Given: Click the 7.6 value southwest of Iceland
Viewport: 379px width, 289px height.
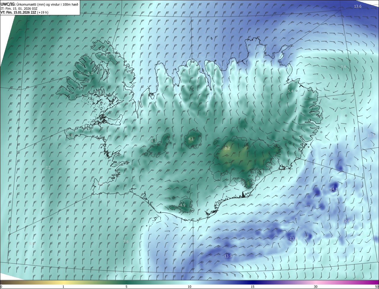Looking at the screenshot, I should pyautogui.click(x=126, y=241).
